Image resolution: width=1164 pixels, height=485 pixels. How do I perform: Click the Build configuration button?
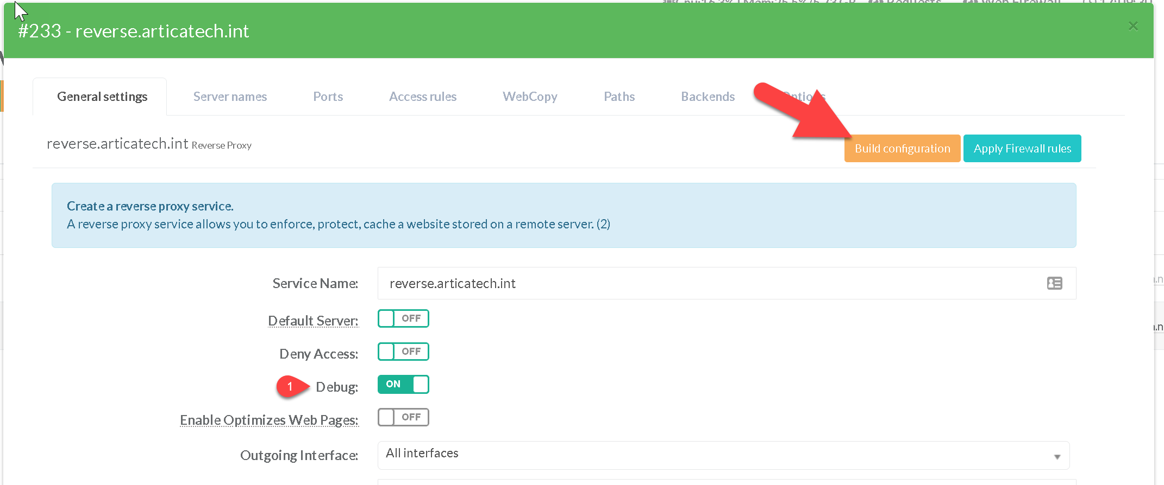[902, 149]
